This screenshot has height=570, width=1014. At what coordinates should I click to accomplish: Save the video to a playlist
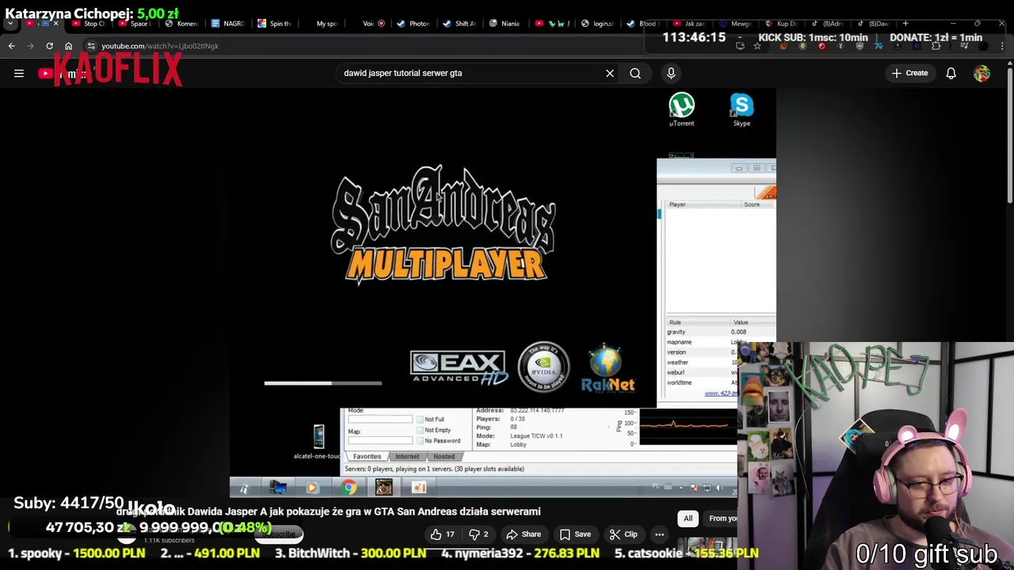[576, 534]
